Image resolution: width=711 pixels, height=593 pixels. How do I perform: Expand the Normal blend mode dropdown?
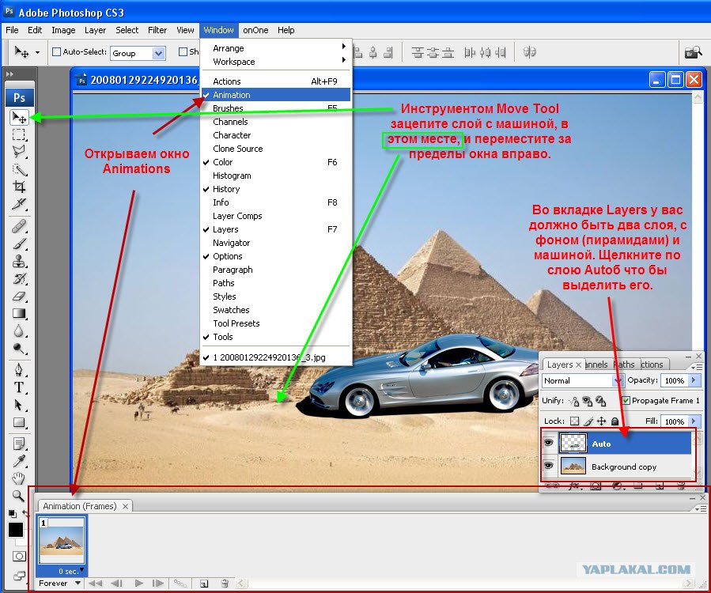pyautogui.click(x=582, y=380)
